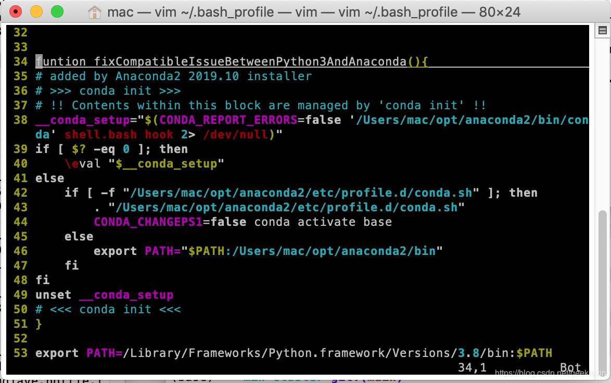The width and height of the screenshot is (611, 383).
Task: Click '__conda_setup' variable on line 38
Action: 83,120
